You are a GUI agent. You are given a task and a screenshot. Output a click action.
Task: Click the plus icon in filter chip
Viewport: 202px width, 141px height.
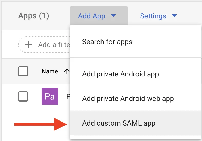coord(29,45)
